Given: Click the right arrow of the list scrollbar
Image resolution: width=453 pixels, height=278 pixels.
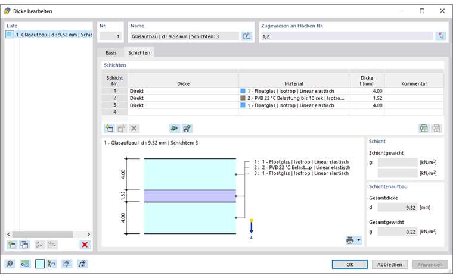Looking at the screenshot, I should (x=89, y=234).
